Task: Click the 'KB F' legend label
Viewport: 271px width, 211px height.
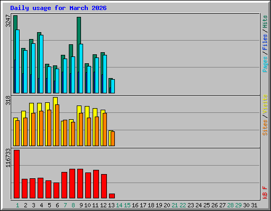Action: pos(265,193)
